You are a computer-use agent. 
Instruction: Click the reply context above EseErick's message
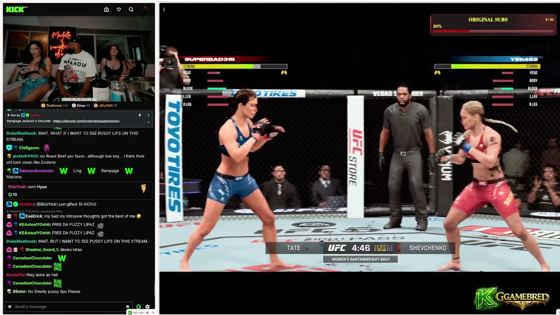[35, 211]
